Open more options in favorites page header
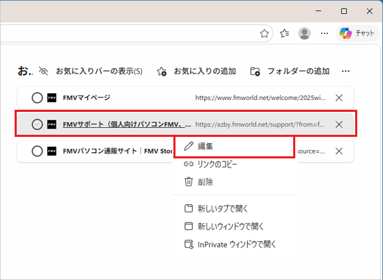 click(345, 71)
